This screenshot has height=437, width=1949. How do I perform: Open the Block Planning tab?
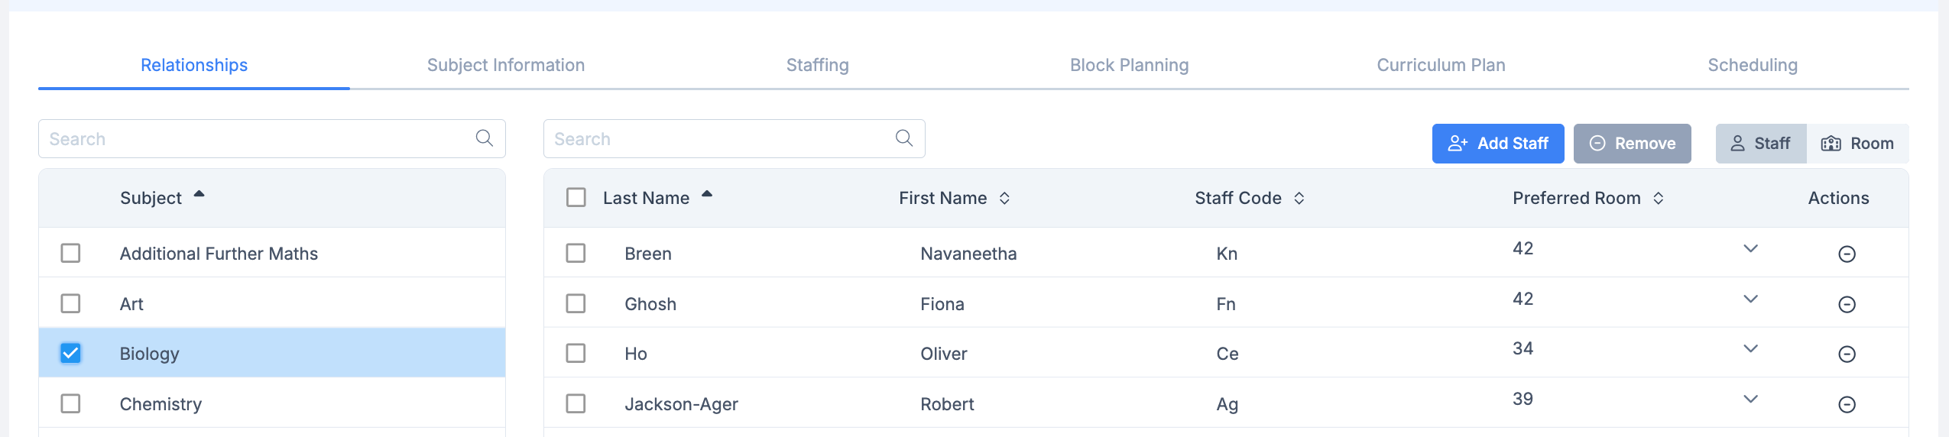click(x=1129, y=65)
